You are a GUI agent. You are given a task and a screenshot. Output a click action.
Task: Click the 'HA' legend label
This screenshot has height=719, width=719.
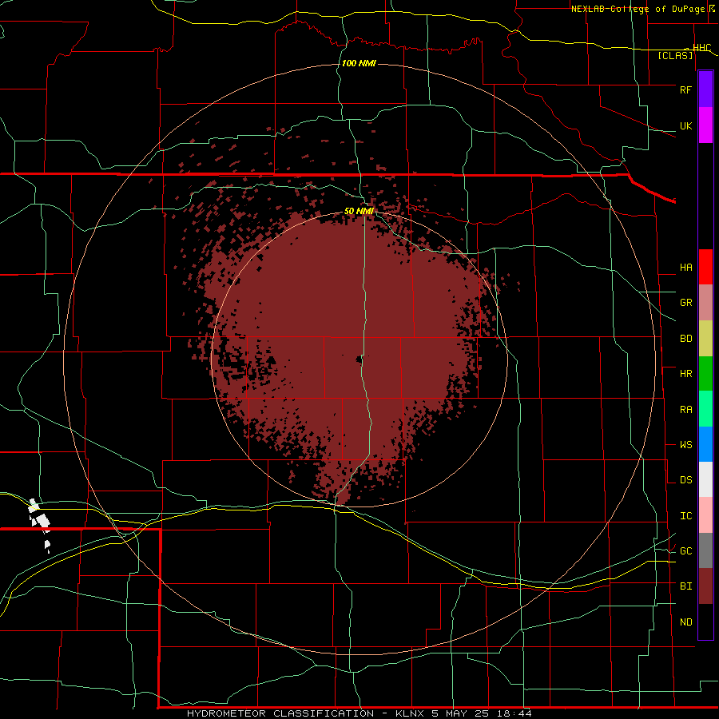pos(686,268)
